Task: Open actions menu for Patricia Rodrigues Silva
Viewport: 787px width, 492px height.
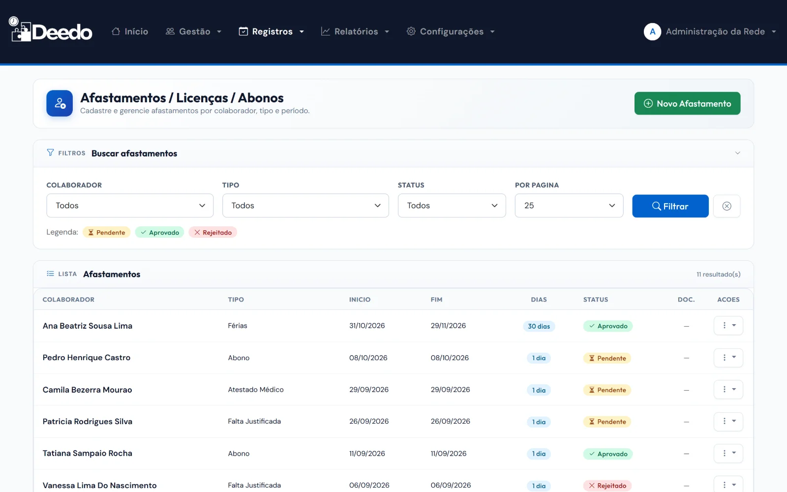Action: pyautogui.click(x=728, y=422)
